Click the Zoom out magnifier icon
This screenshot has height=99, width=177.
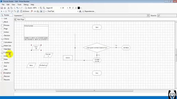point(44,8)
